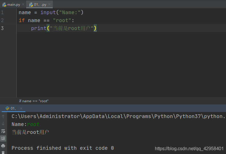Click the "root" string on line 2
The height and width of the screenshot is (154, 226).
pyautogui.click(x=62, y=20)
